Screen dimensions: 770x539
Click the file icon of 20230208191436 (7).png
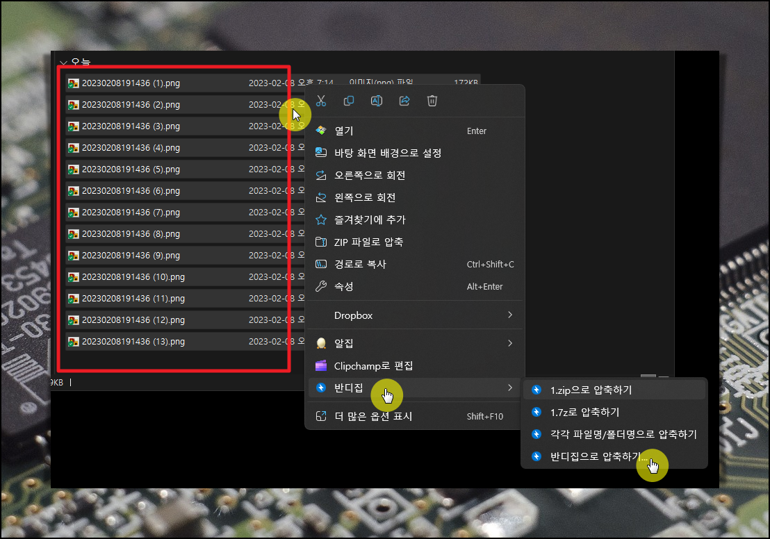point(74,213)
